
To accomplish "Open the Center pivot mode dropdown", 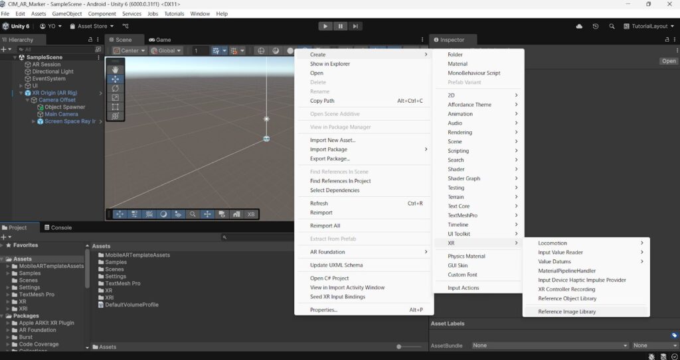I will coord(129,50).
